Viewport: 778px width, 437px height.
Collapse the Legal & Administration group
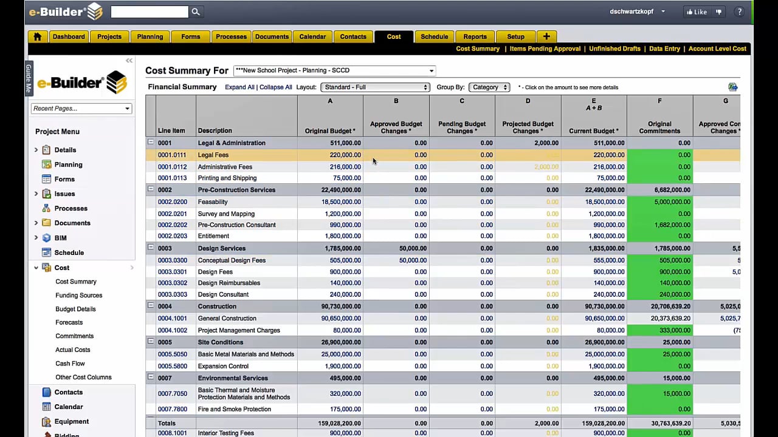pos(151,143)
